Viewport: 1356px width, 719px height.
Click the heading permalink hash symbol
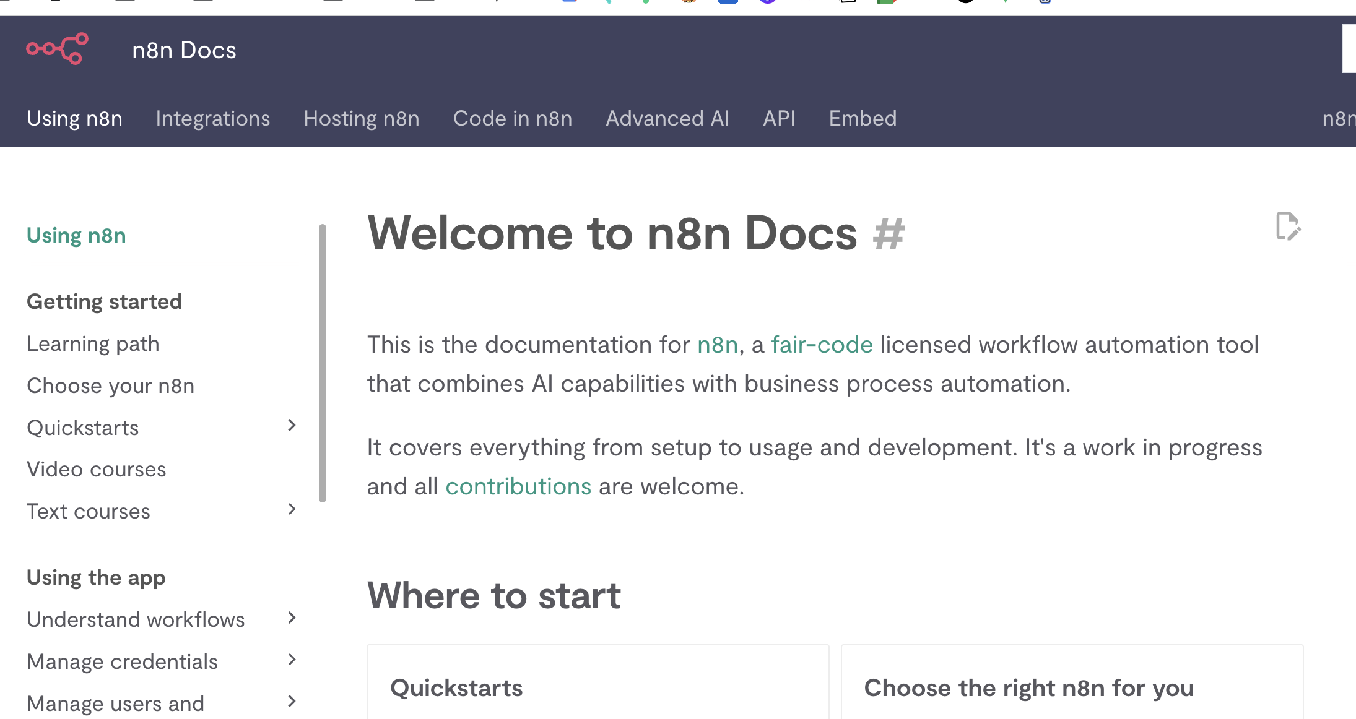(889, 235)
